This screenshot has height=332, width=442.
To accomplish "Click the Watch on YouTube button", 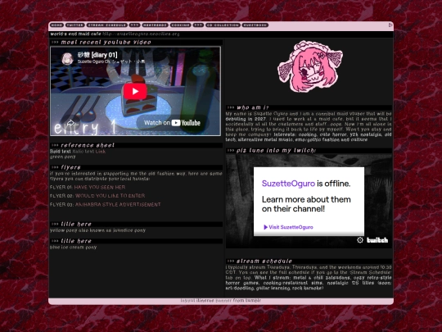I will pyautogui.click(x=172, y=123).
